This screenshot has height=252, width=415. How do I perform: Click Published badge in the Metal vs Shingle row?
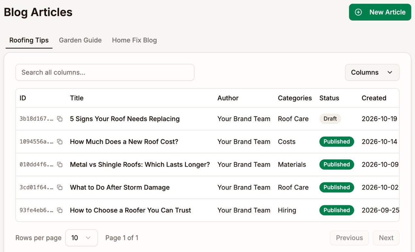pos(337,164)
